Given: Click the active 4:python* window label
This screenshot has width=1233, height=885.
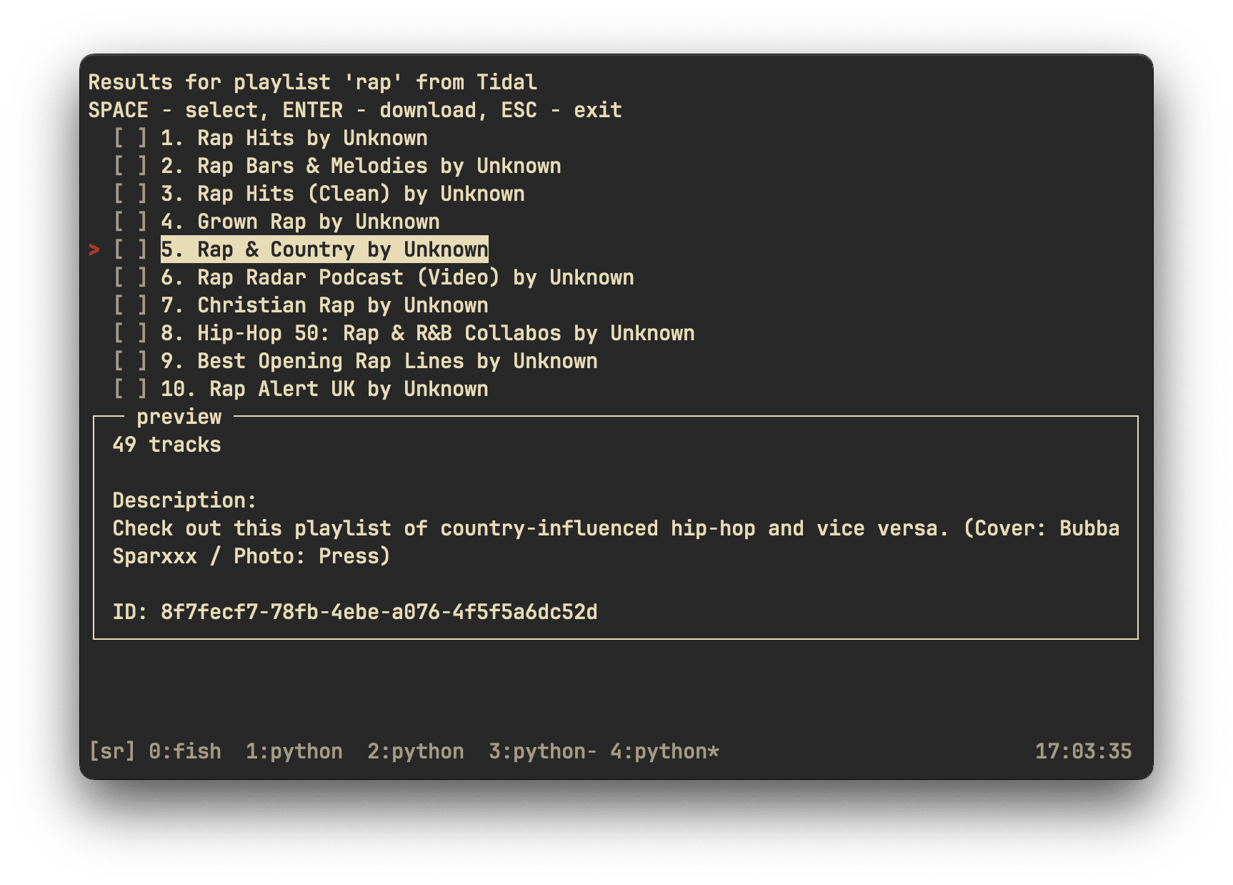Looking at the screenshot, I should tap(665, 751).
